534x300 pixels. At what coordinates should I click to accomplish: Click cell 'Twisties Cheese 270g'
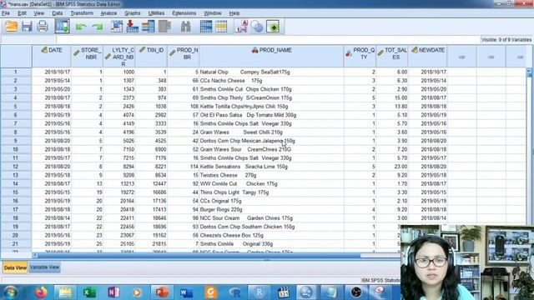tap(271, 175)
